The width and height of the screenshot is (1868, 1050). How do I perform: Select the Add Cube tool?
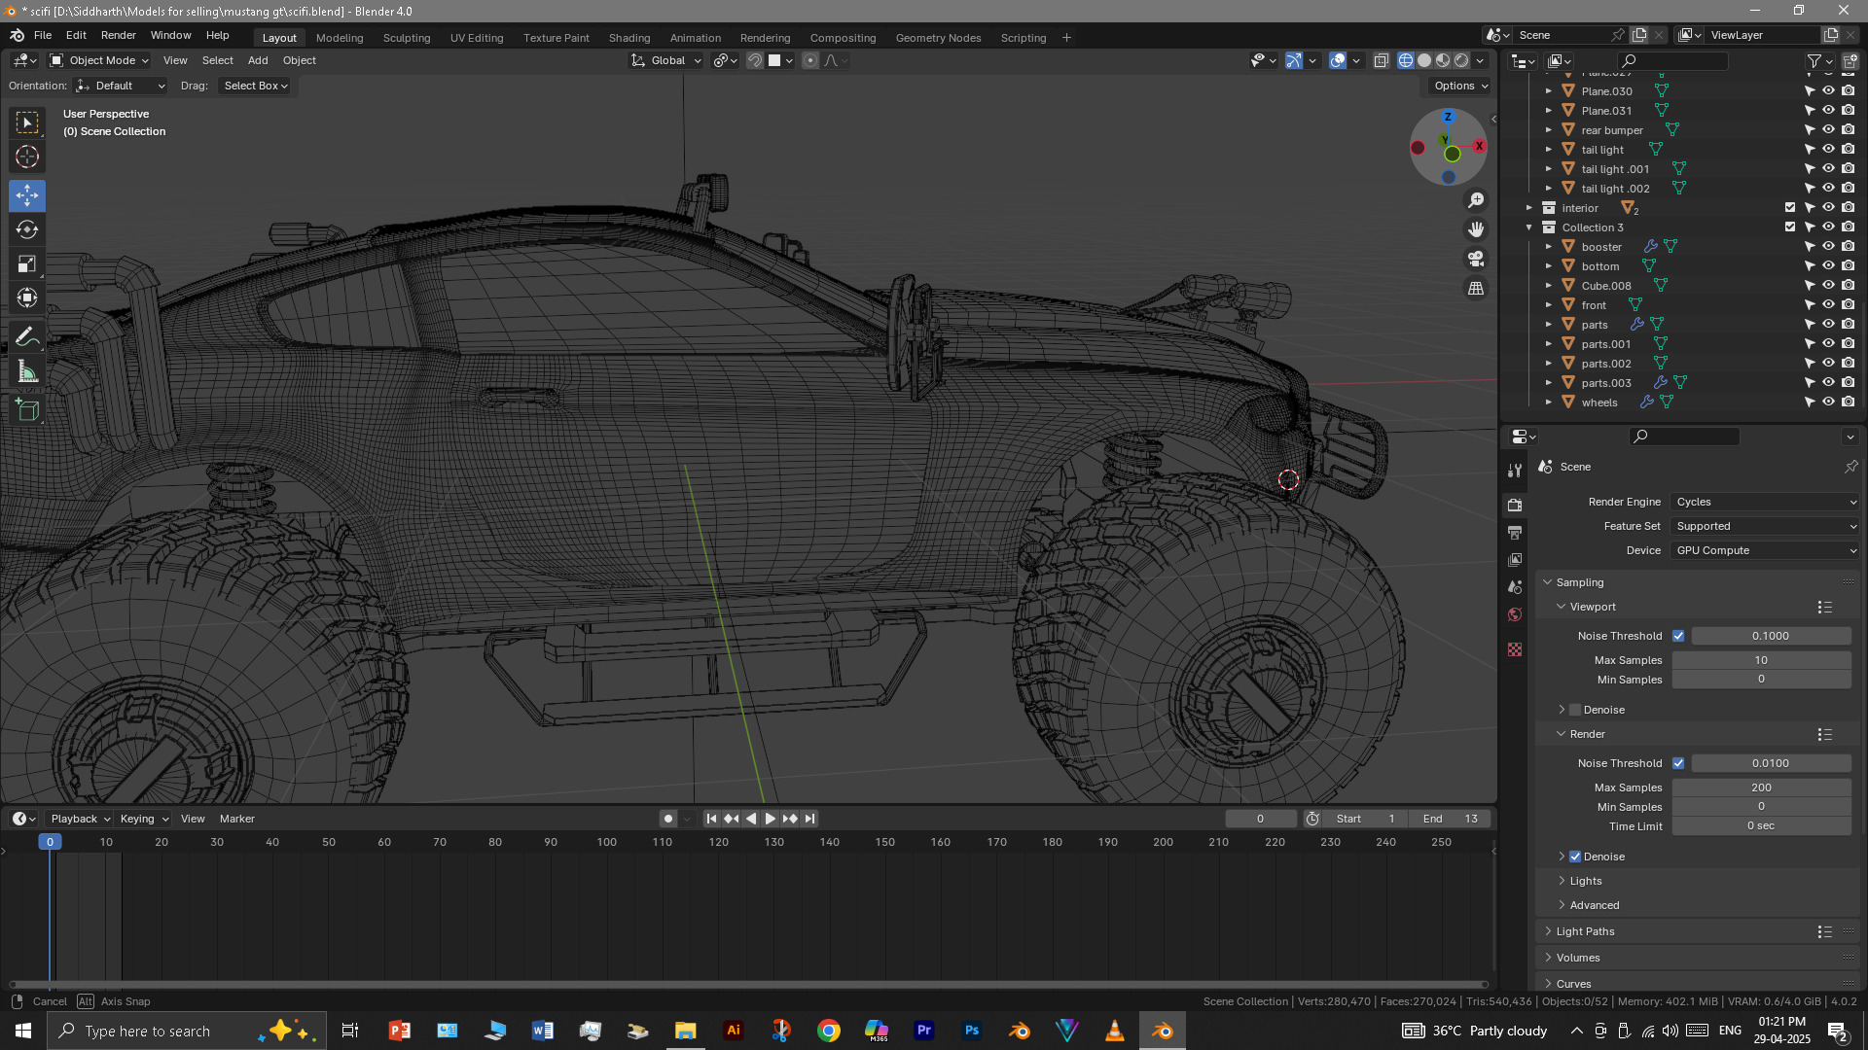(27, 410)
